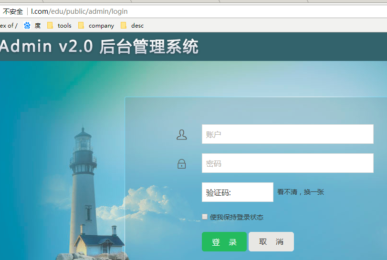This screenshot has height=260, width=387.
Task: Click the 使我保持登录状态 label text
Action: click(236, 217)
